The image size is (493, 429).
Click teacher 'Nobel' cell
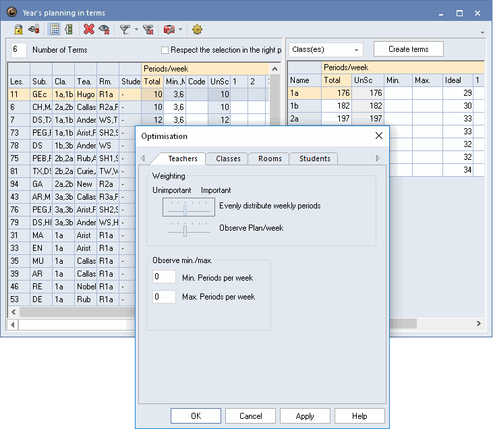[x=86, y=287]
